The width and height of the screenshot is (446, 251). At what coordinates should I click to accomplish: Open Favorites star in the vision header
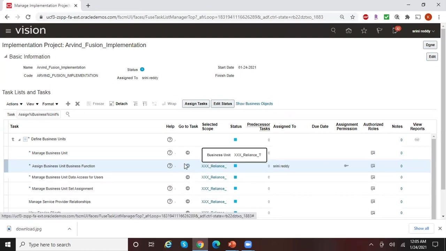tap(364, 31)
